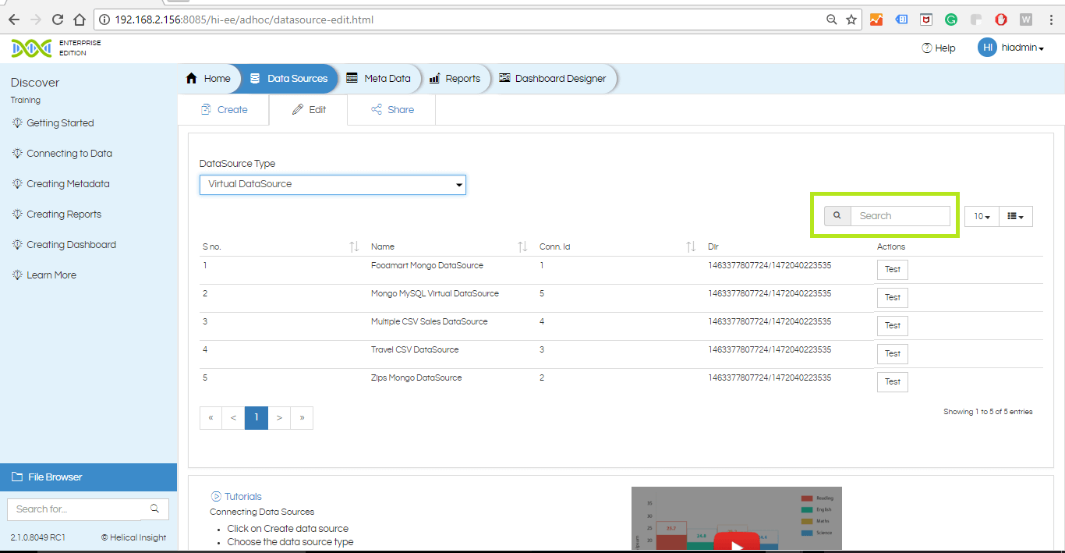Reload the page with refresh icon
This screenshot has width=1065, height=553.
[x=57, y=19]
